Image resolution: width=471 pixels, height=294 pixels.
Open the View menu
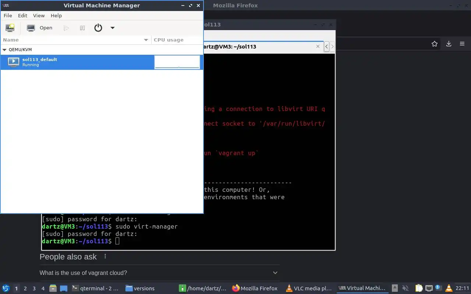[x=39, y=15]
